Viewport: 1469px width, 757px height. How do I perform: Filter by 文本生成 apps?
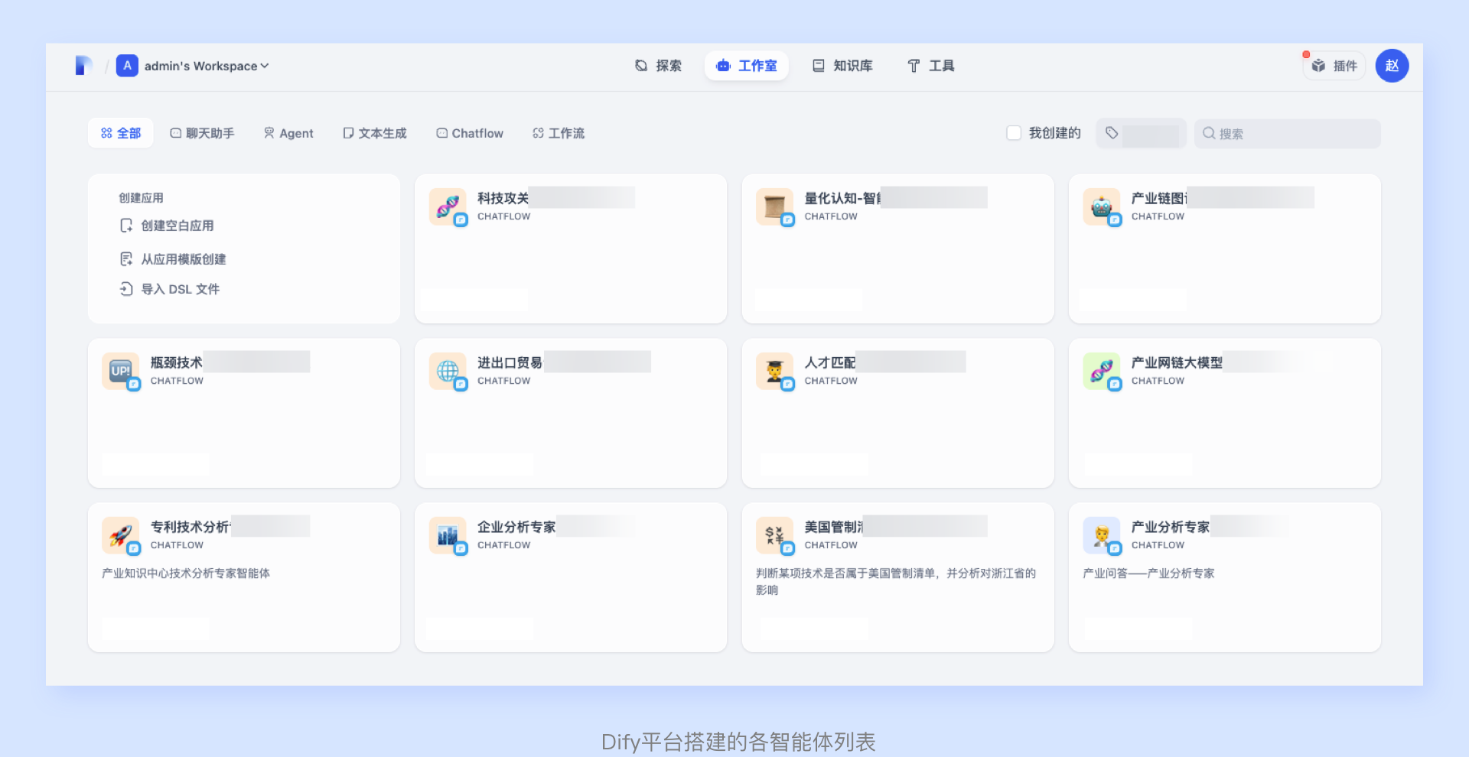[375, 133]
